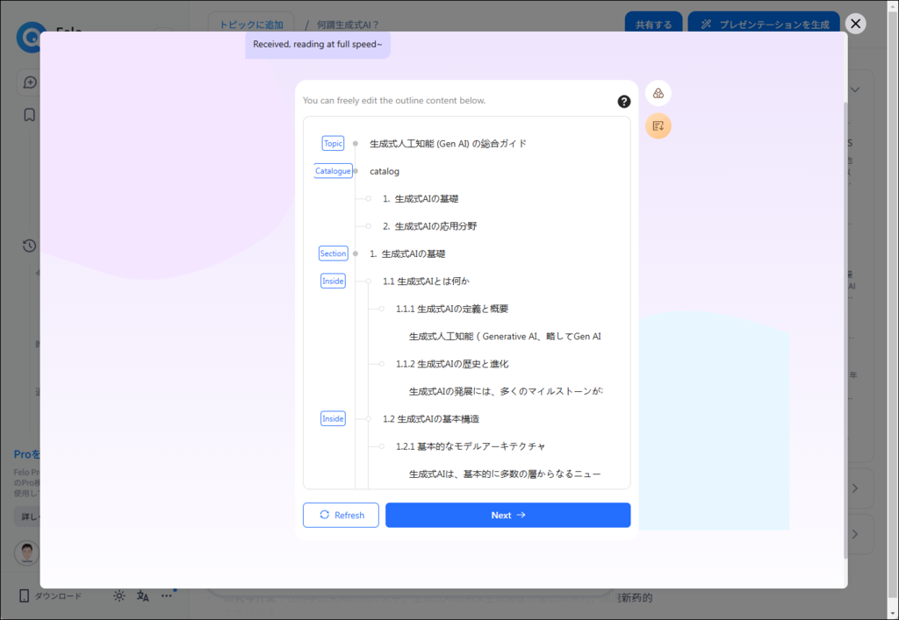The width and height of the screenshot is (899, 620).
Task: Click the lower right-arrow chevron in background panel
Action: (855, 534)
